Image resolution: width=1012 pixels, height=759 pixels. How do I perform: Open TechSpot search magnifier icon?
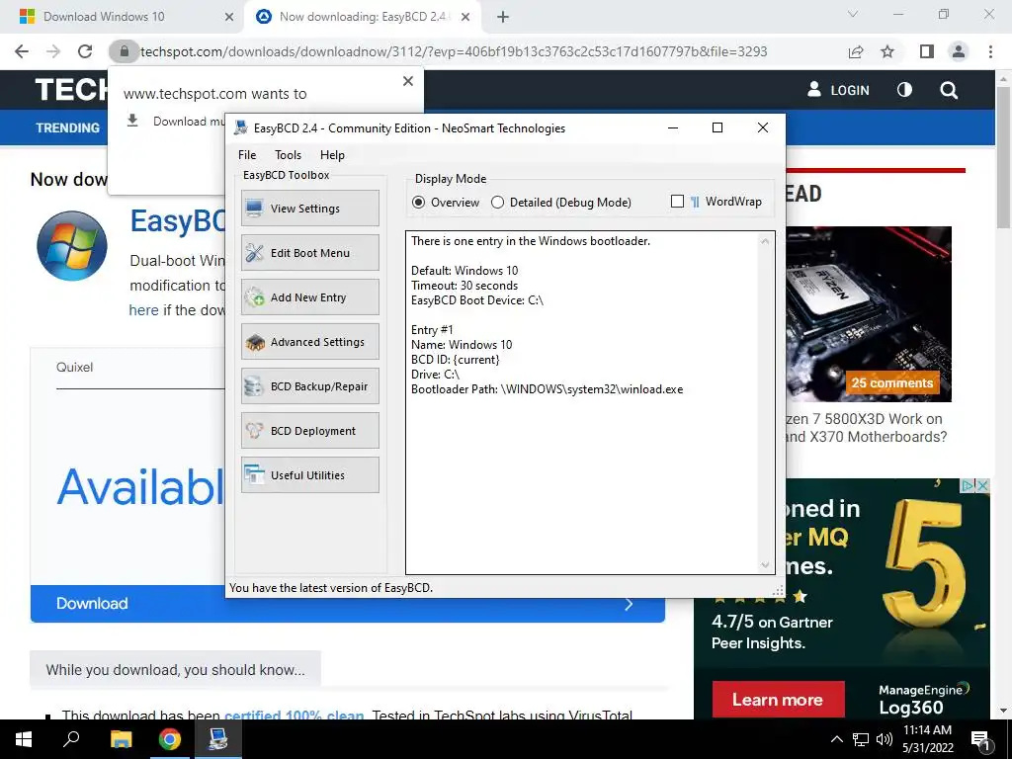[x=949, y=90]
